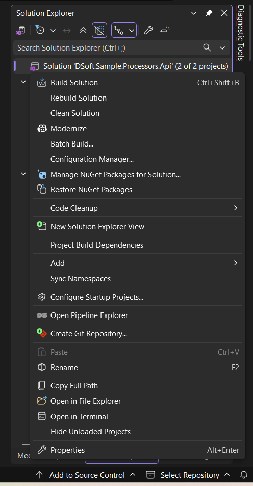Open Properties at the menu bottom

pyautogui.click(x=138, y=450)
